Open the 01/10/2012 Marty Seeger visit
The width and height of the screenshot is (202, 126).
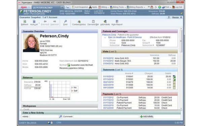coord(108,61)
